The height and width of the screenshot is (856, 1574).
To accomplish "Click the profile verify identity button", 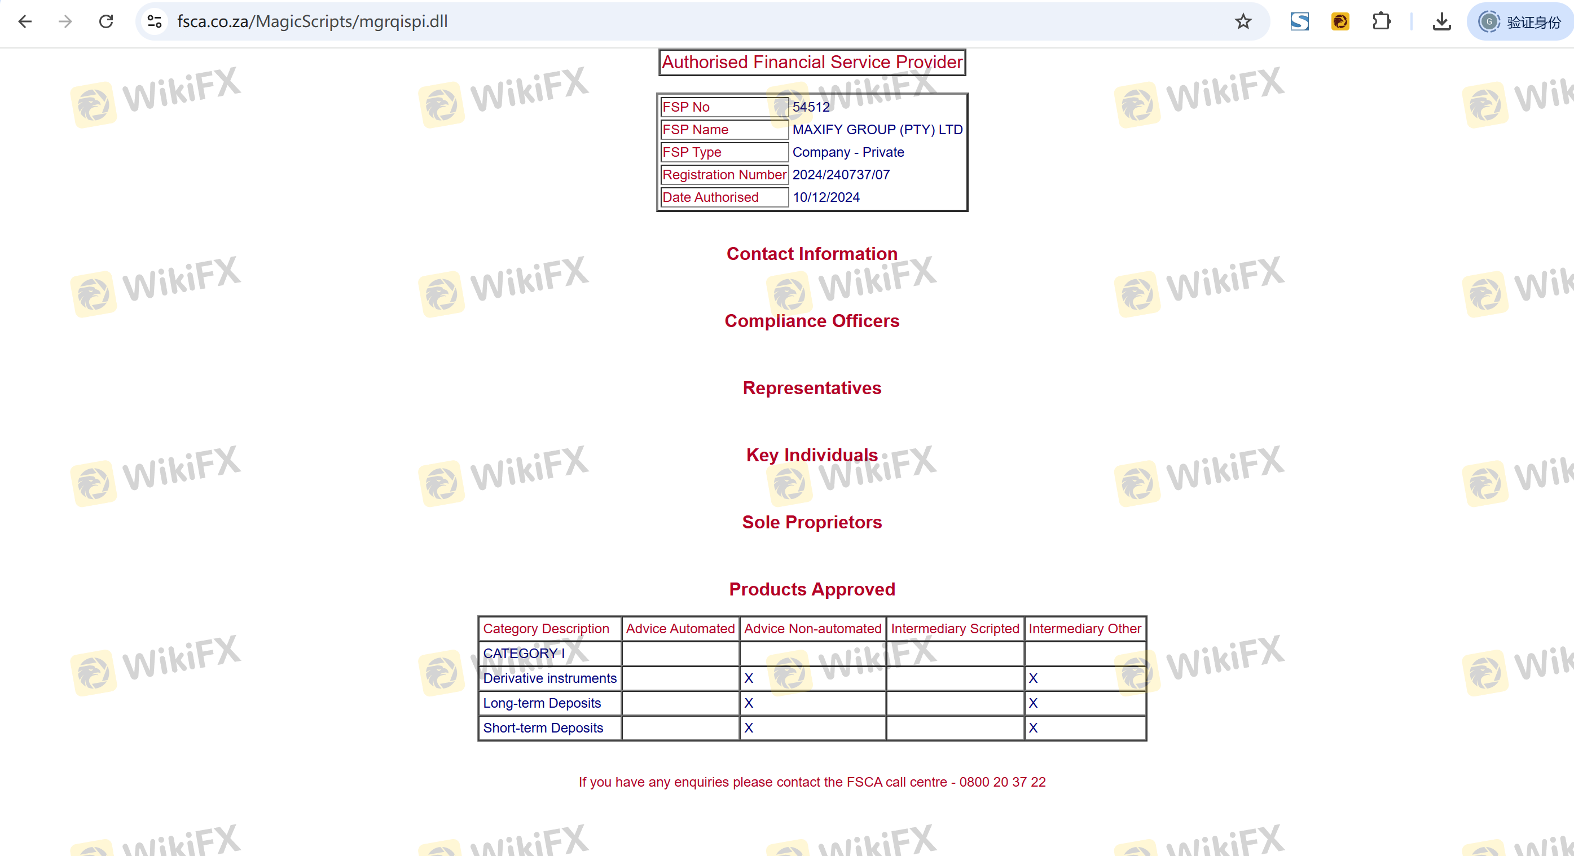I will 1520,22.
